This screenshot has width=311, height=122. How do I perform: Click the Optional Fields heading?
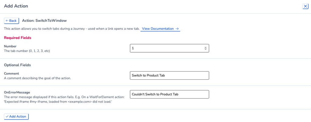(17, 65)
